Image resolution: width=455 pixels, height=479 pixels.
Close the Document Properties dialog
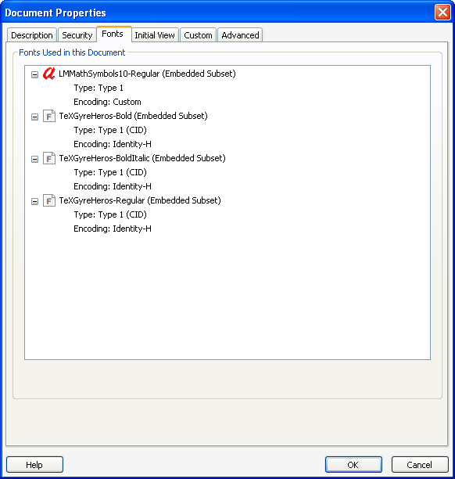click(442, 13)
